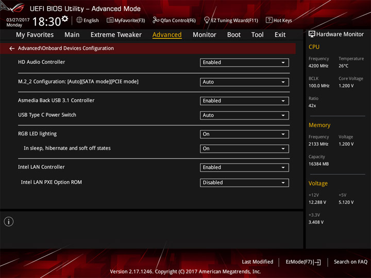371x278 pixels.
Task: Select M.2_2 Configuration label
Action: pos(78,82)
